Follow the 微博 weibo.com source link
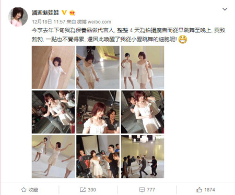The width and height of the screenshot is (235, 195). point(94,22)
